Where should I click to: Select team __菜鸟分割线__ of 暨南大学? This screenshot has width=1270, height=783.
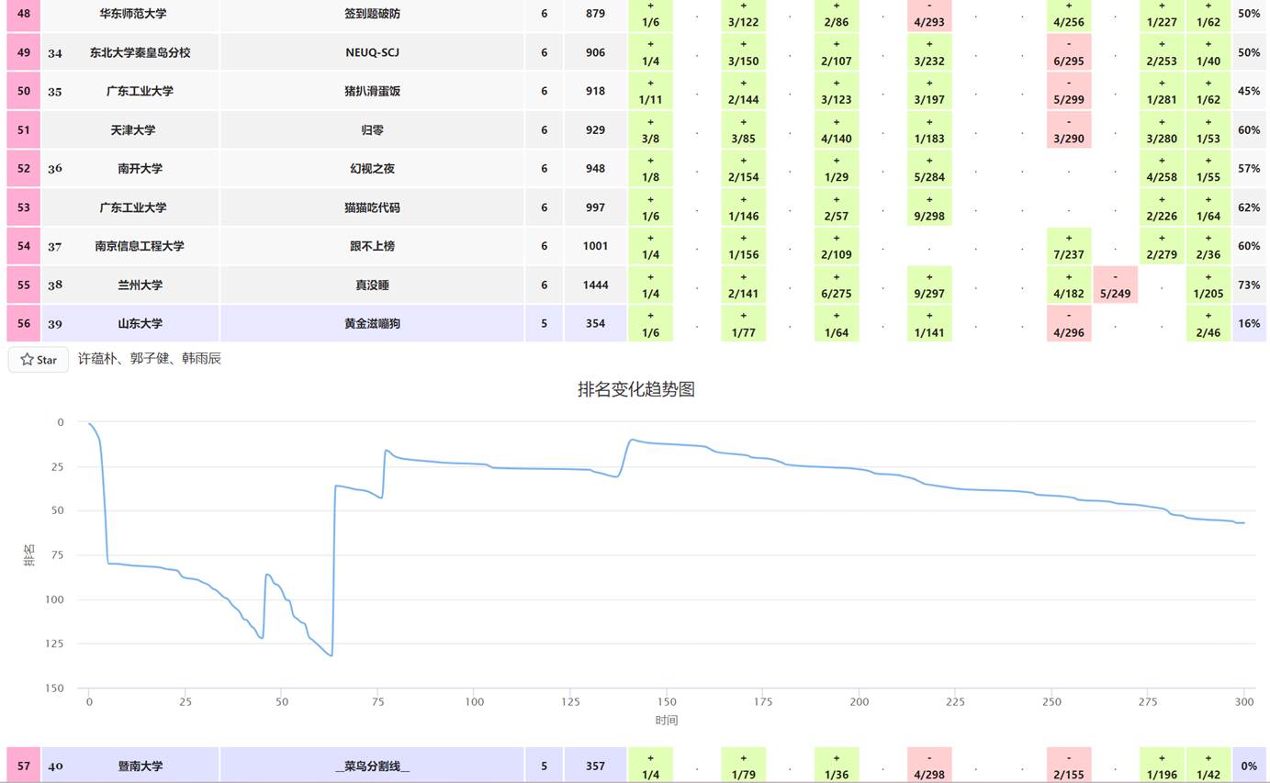tap(372, 766)
